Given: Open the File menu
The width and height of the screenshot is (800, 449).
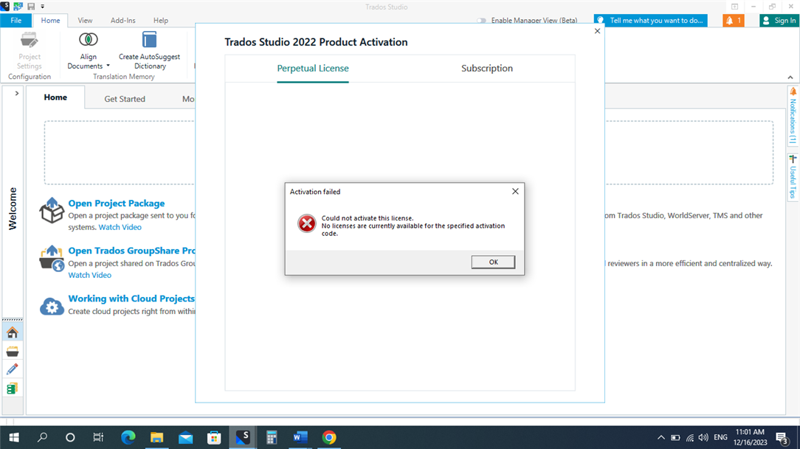Looking at the screenshot, I should [x=15, y=21].
